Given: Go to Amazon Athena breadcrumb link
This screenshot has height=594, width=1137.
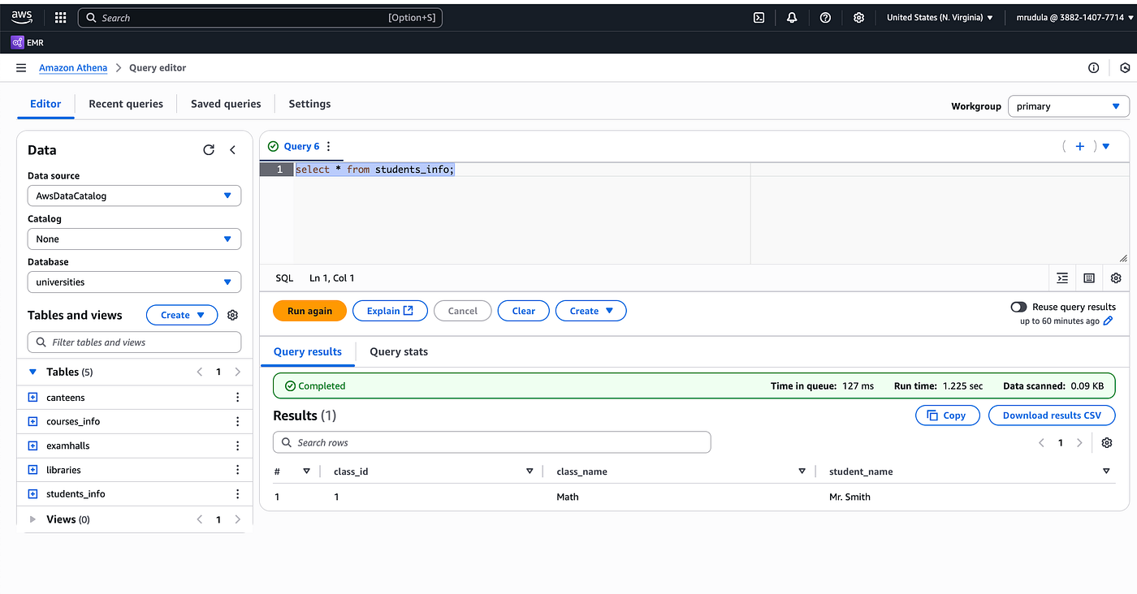Looking at the screenshot, I should (x=73, y=68).
